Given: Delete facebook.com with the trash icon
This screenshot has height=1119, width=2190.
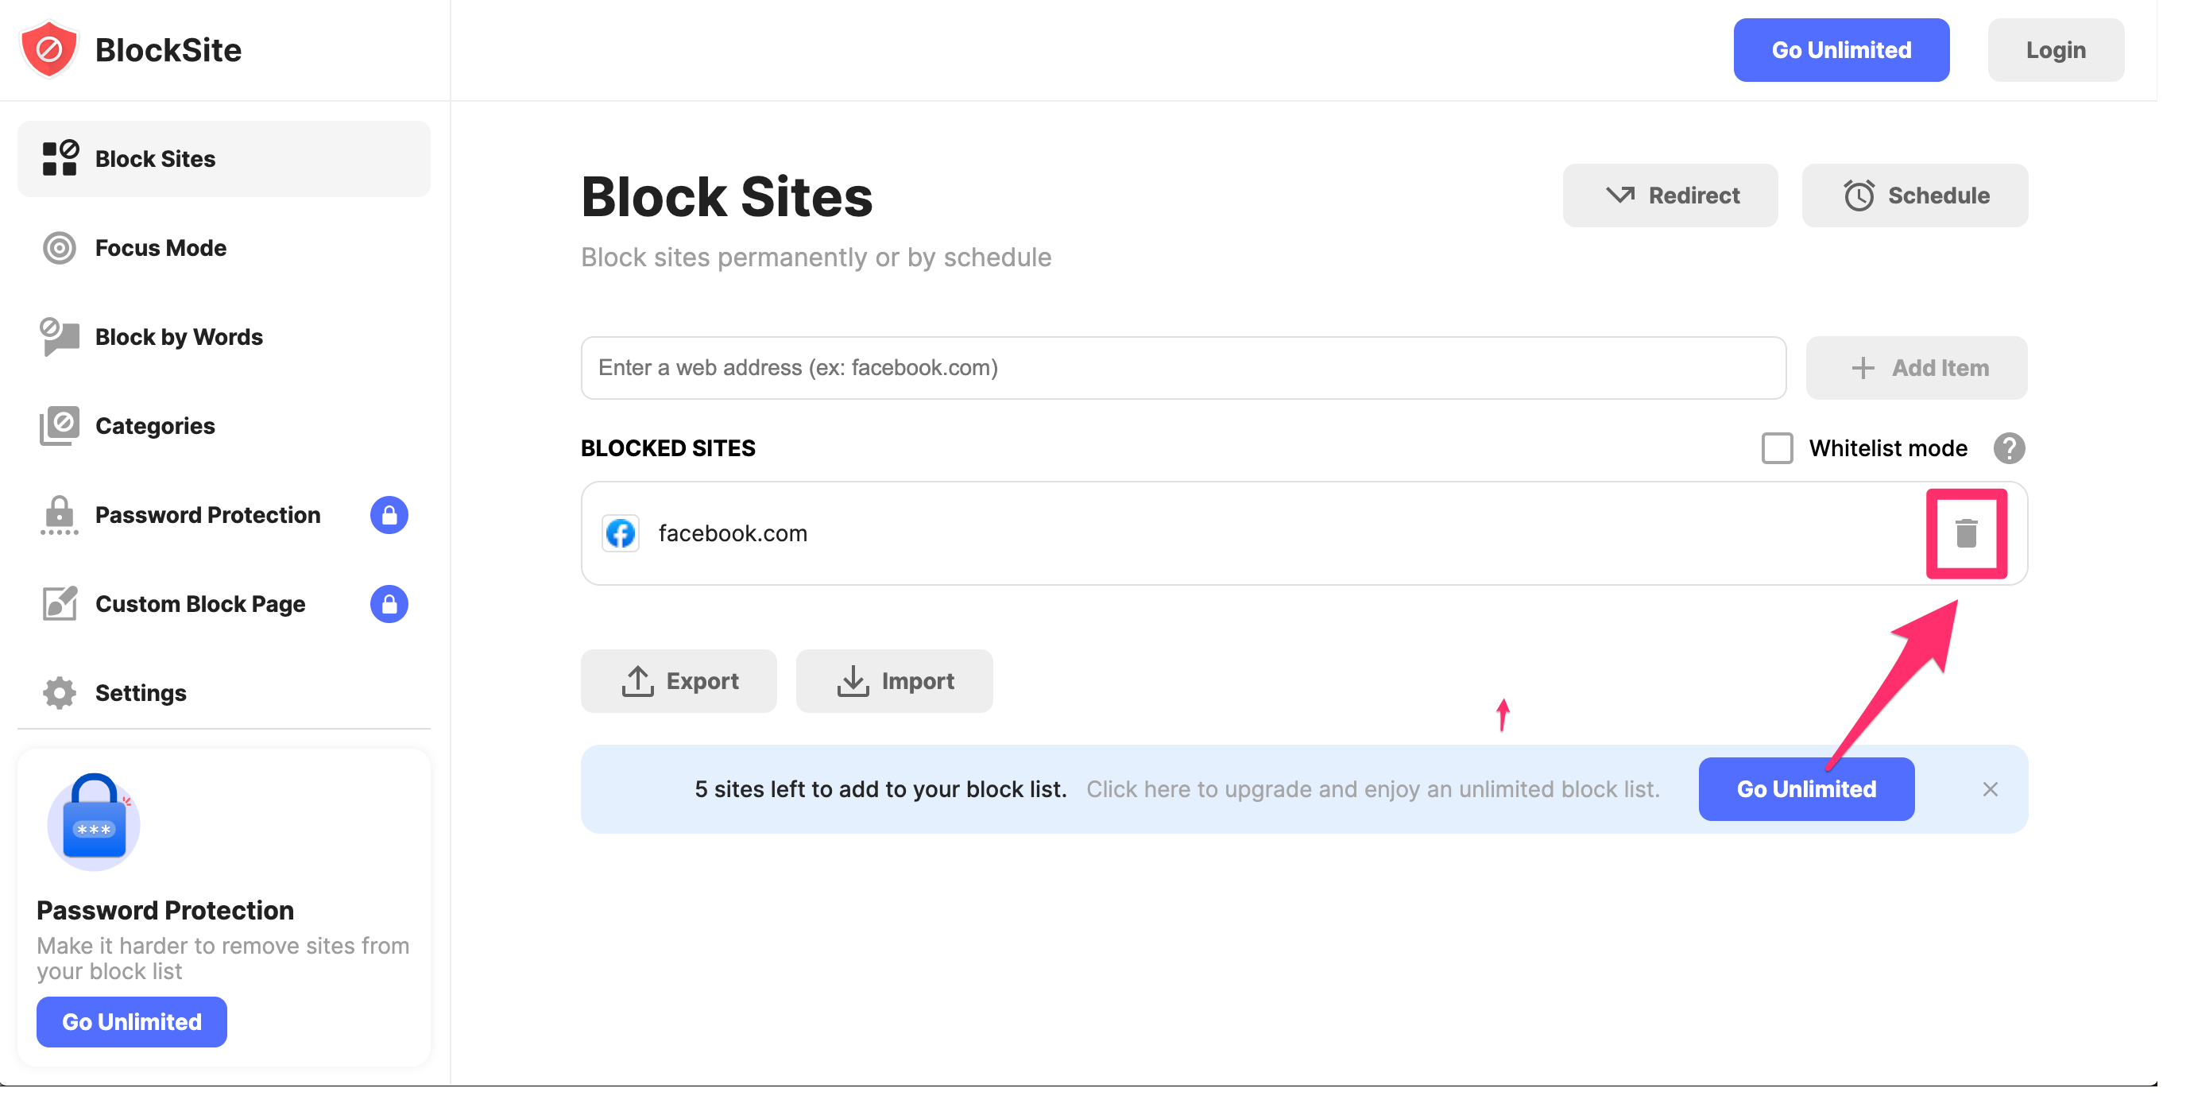Looking at the screenshot, I should click(1967, 533).
